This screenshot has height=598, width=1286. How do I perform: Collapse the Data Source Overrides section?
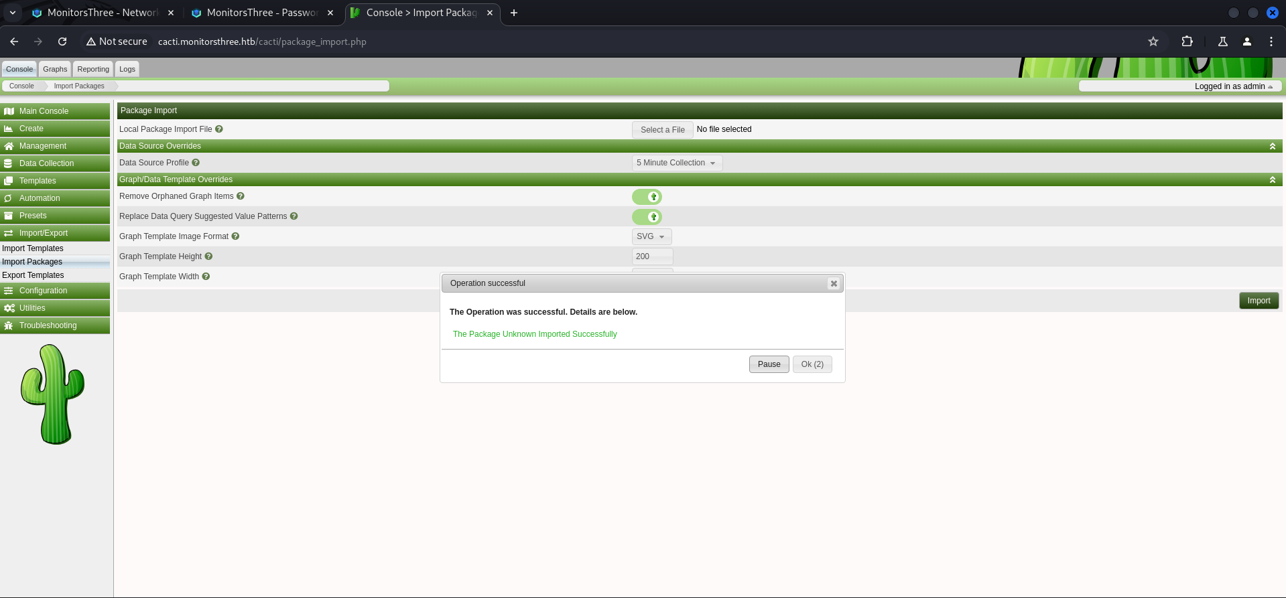(x=1272, y=146)
